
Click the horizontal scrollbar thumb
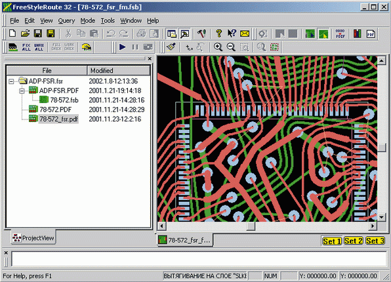click(251, 226)
